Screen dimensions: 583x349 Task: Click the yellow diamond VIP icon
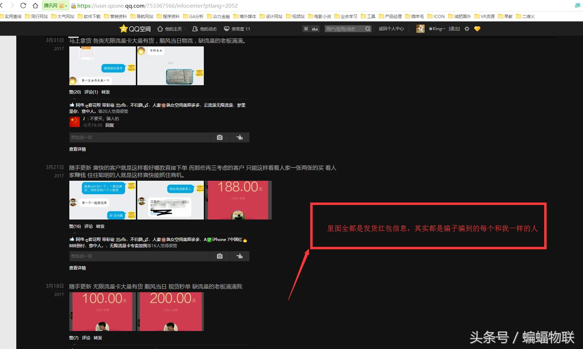tap(477, 29)
